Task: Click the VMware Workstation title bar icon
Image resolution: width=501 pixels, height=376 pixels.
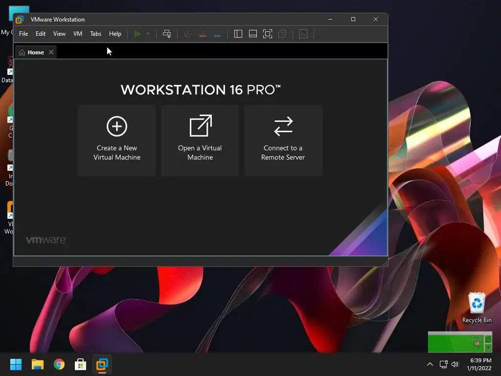Action: (x=20, y=20)
